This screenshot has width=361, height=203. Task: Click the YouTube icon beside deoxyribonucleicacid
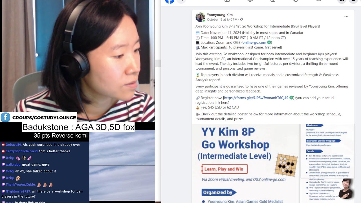(x=3, y=151)
